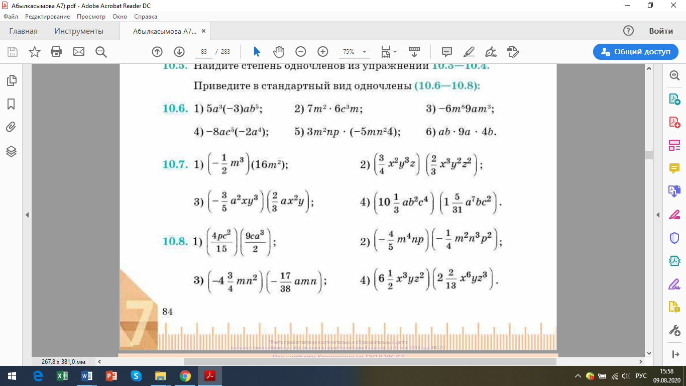Click the Print file icon

tap(56, 52)
